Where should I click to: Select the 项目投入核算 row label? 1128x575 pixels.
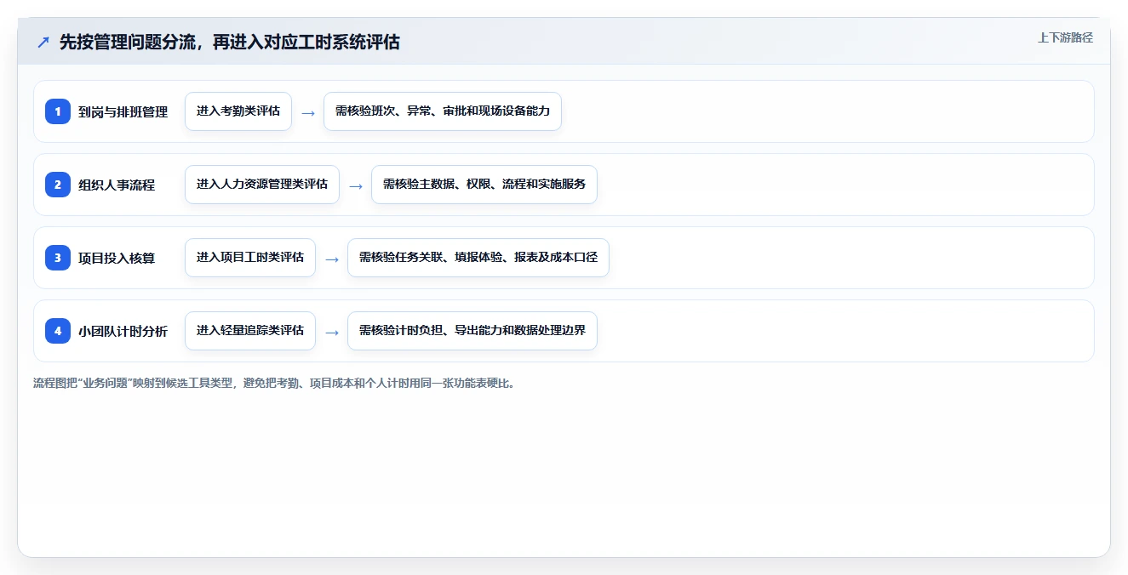117,258
